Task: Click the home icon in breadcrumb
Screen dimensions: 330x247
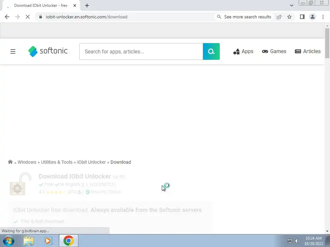Action: click(10, 162)
